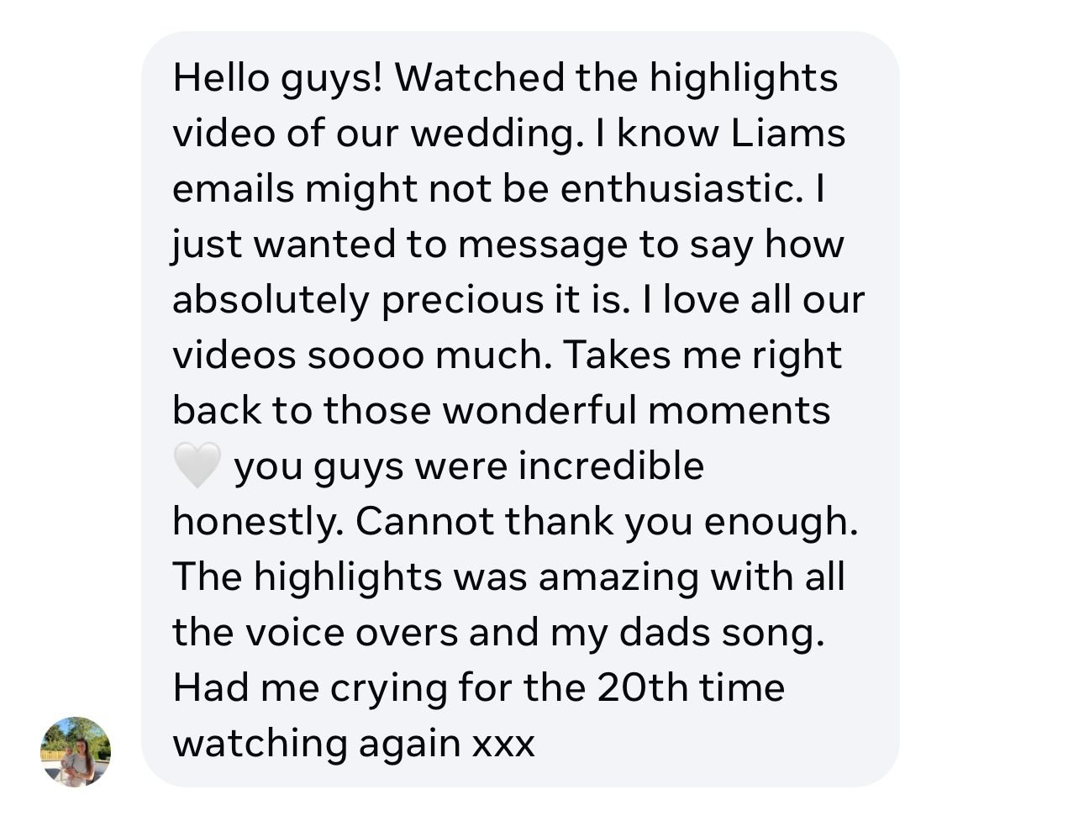This screenshot has width=1084, height=821.
Task: Click the word "honestly" in the message
Action: (x=256, y=521)
